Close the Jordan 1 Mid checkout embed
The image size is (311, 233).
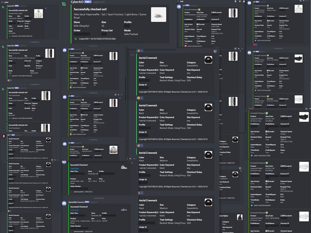click(132, 163)
